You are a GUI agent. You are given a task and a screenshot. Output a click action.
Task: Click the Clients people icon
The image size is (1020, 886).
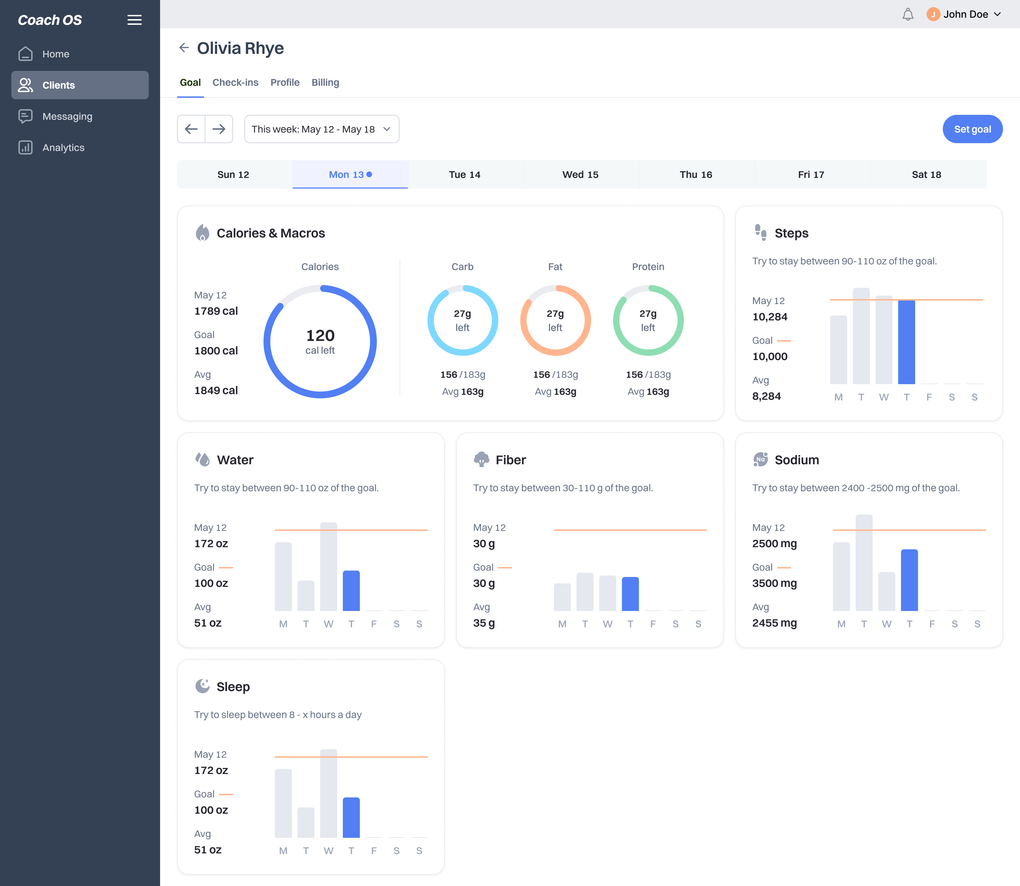(x=25, y=85)
